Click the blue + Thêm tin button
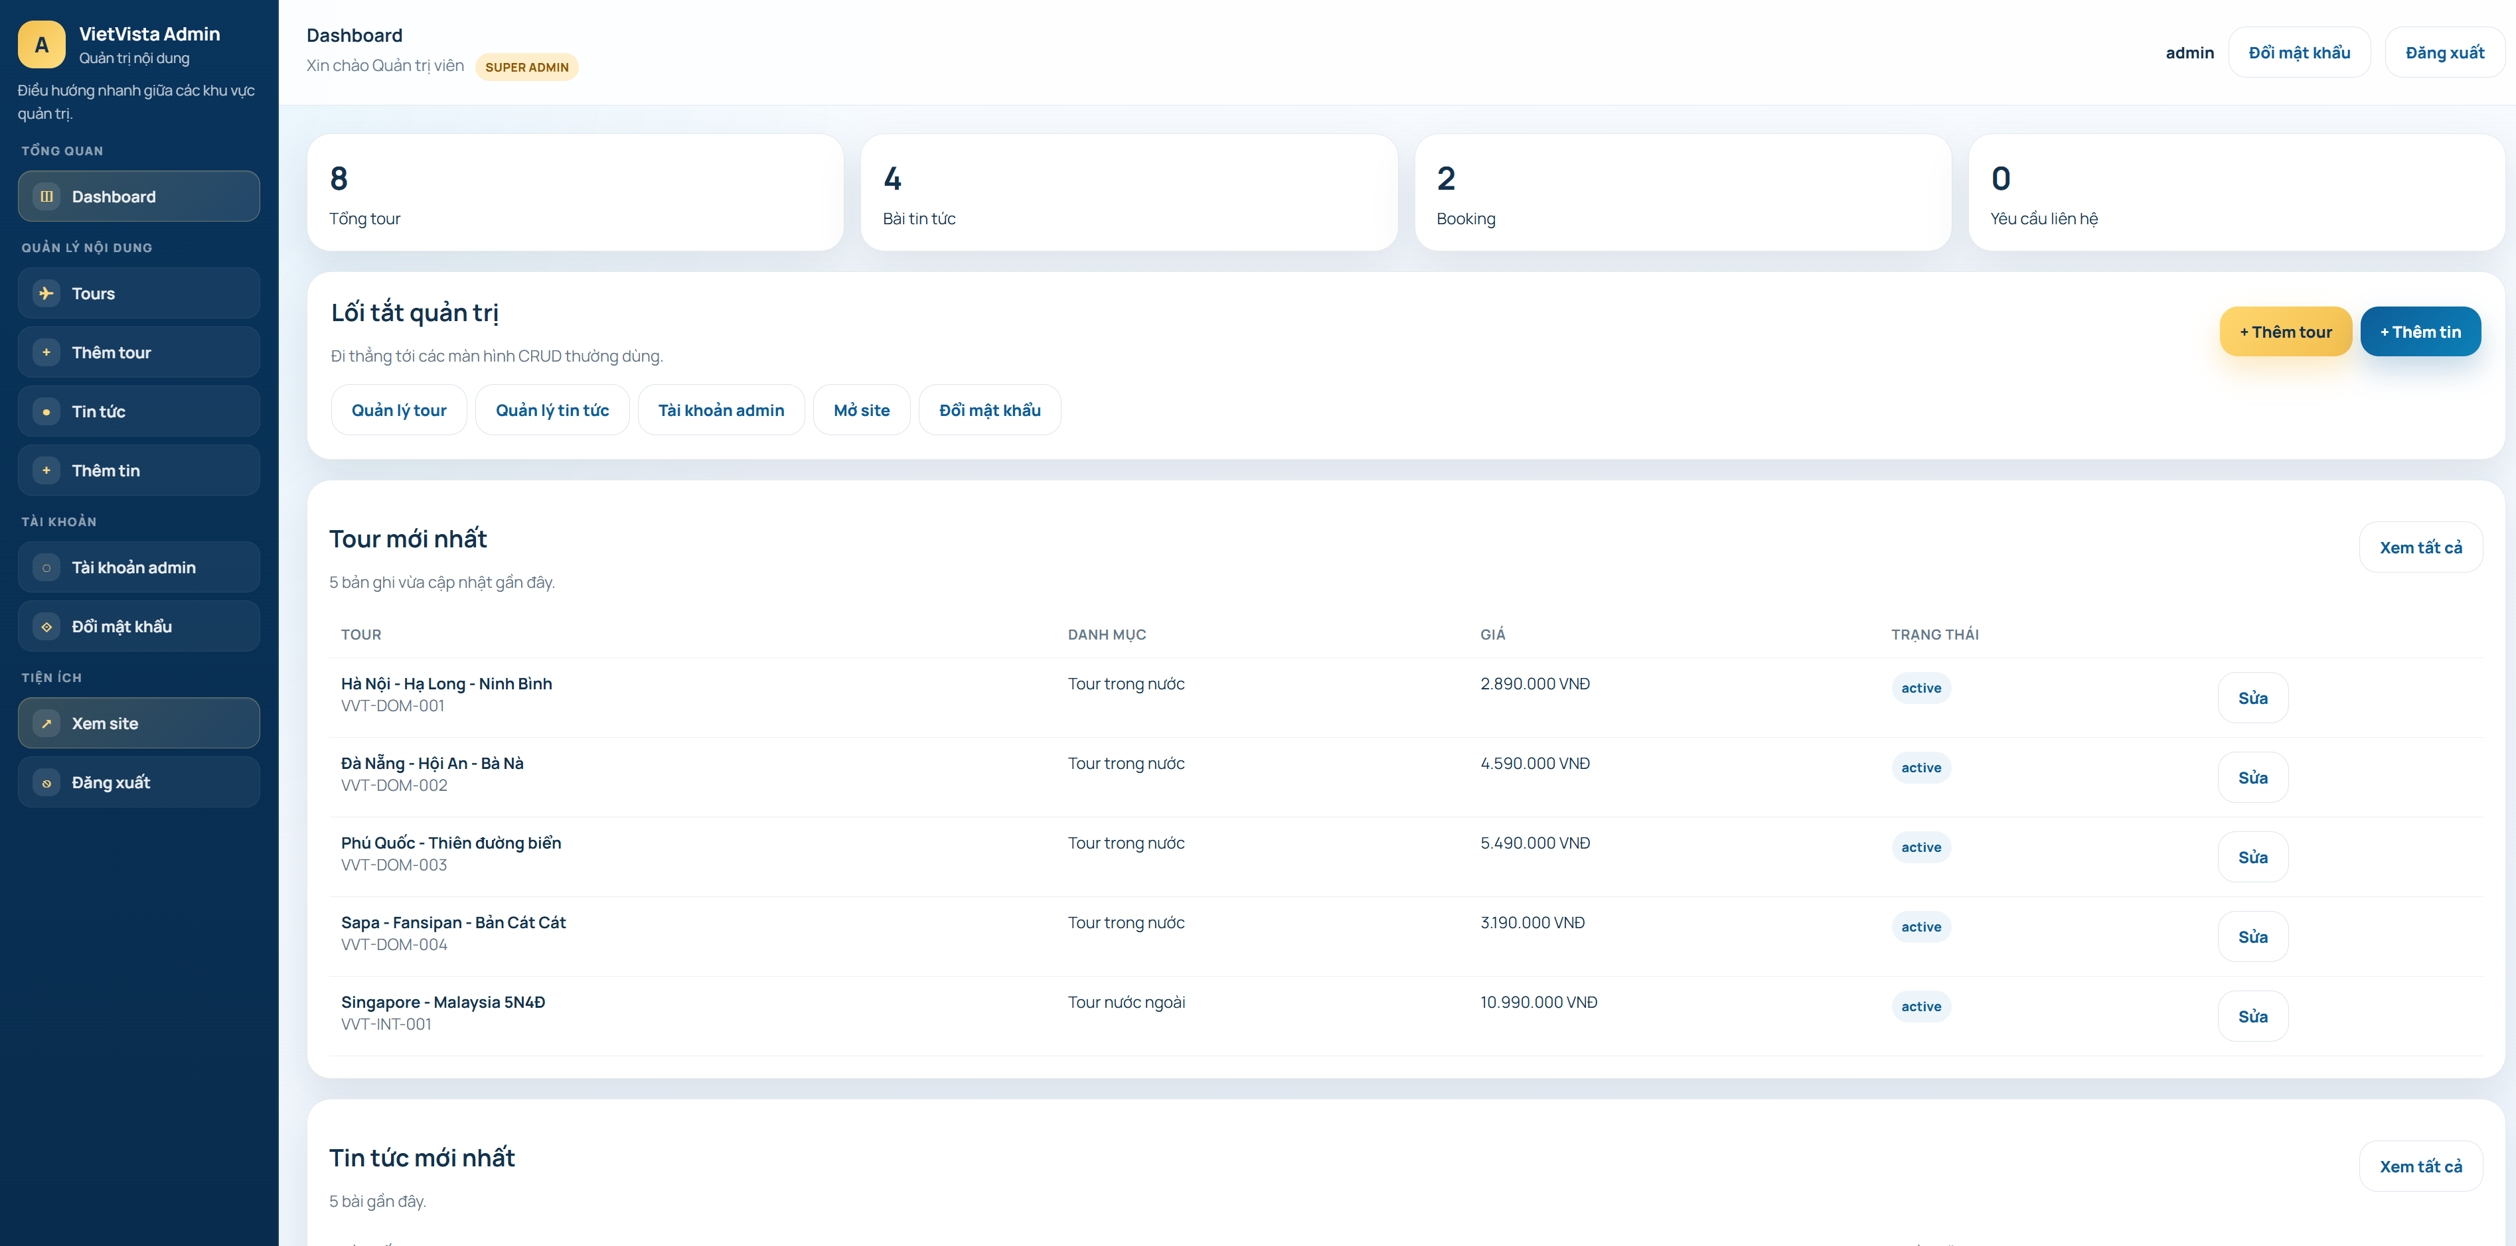2516x1246 pixels. pyautogui.click(x=2420, y=332)
